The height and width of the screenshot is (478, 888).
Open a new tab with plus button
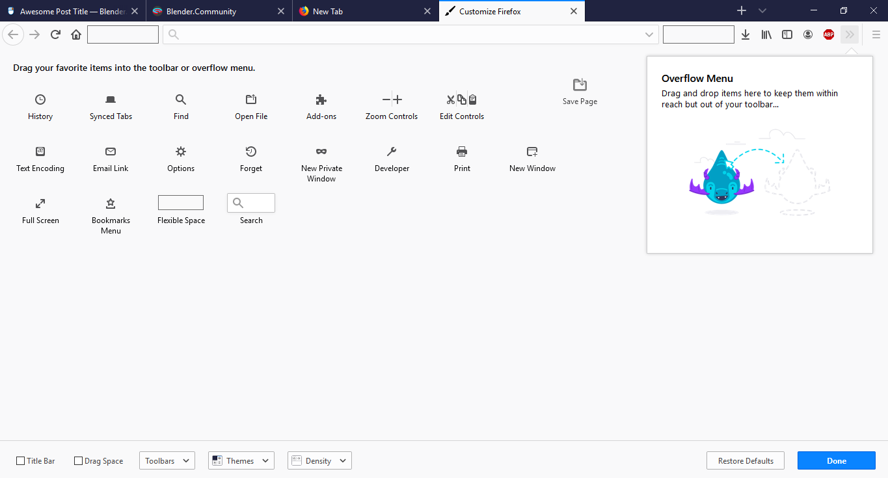(x=741, y=11)
